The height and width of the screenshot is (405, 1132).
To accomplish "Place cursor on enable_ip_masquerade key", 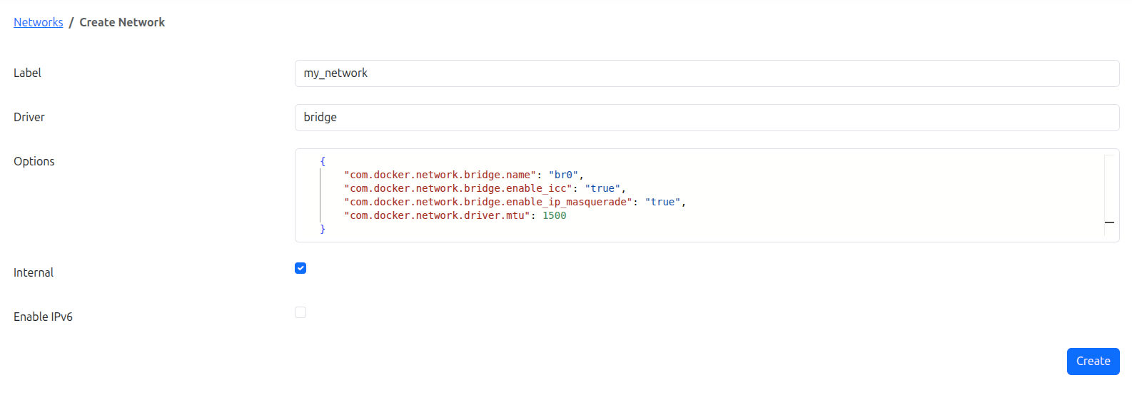I will (487, 202).
